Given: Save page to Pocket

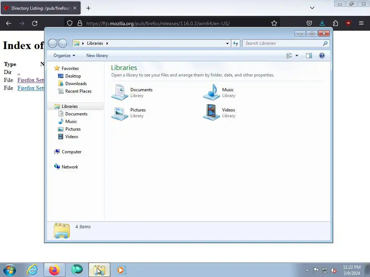Looking at the screenshot, I should tap(309, 23).
